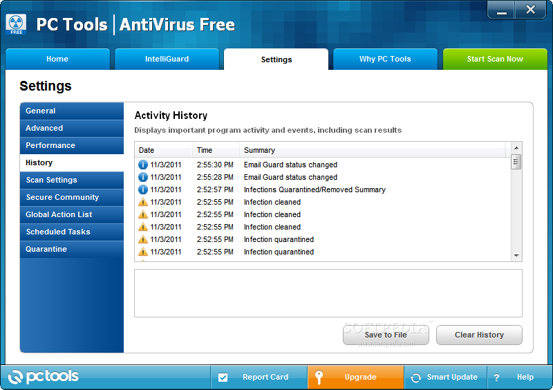Viewport: 553px width, 390px height.
Task: Open the Why PC Tools tab
Action: point(385,59)
